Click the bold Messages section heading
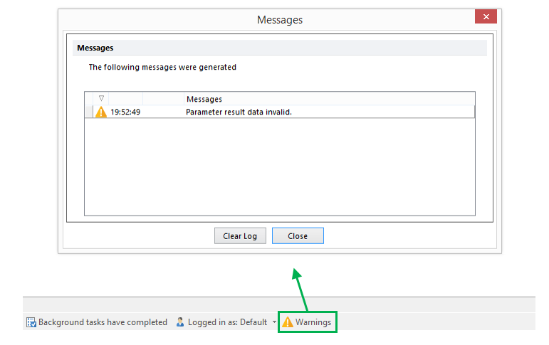 (95, 48)
